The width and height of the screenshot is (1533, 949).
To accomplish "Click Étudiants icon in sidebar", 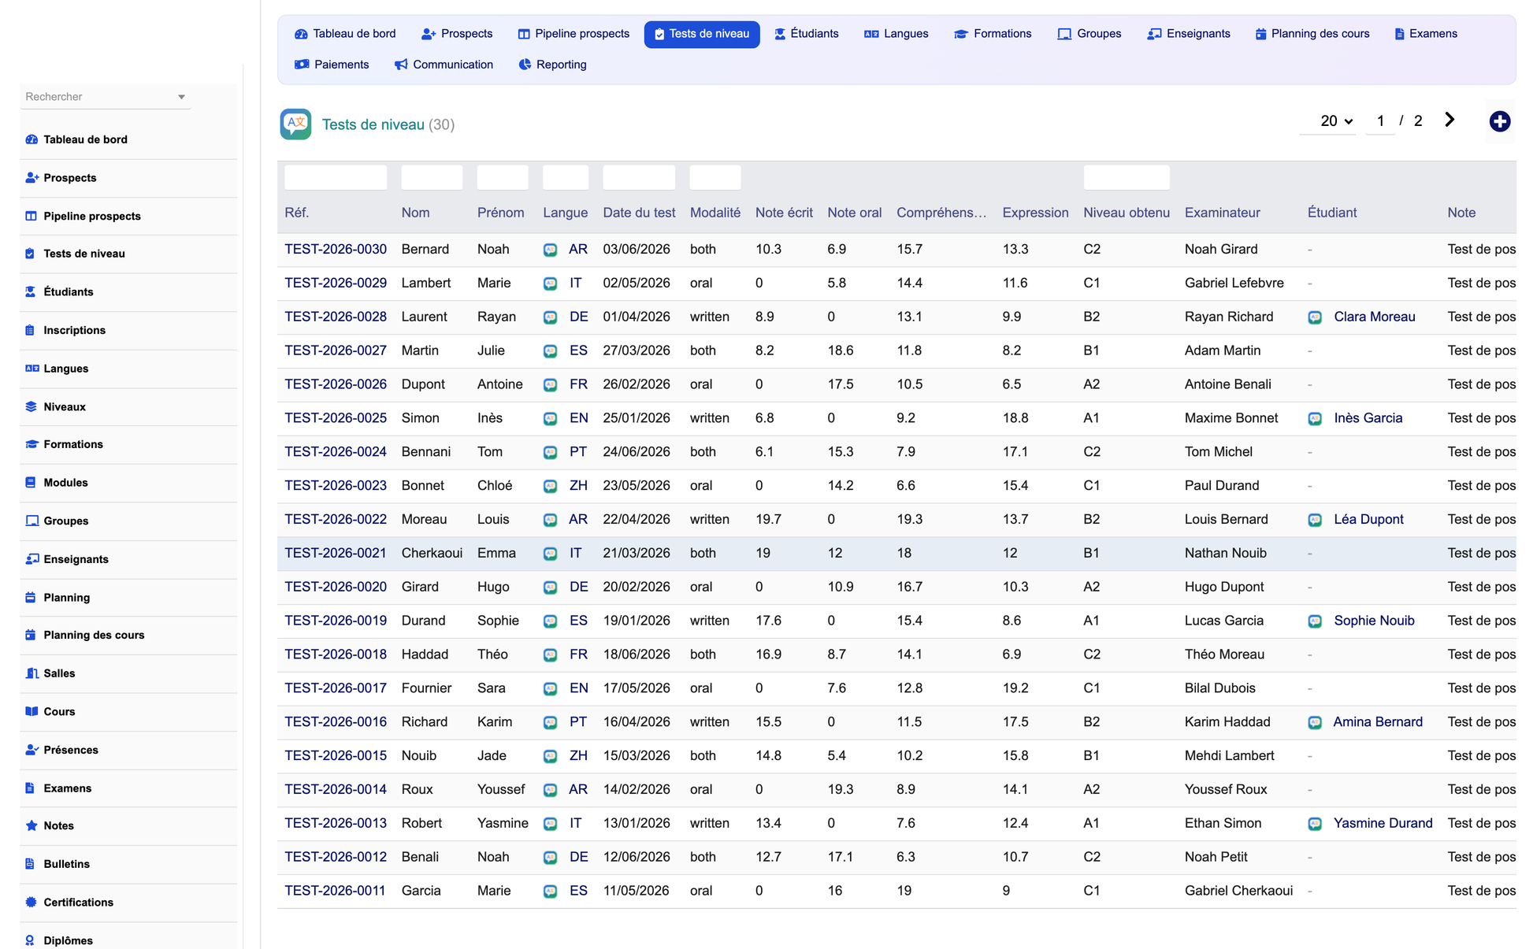I will [x=31, y=291].
